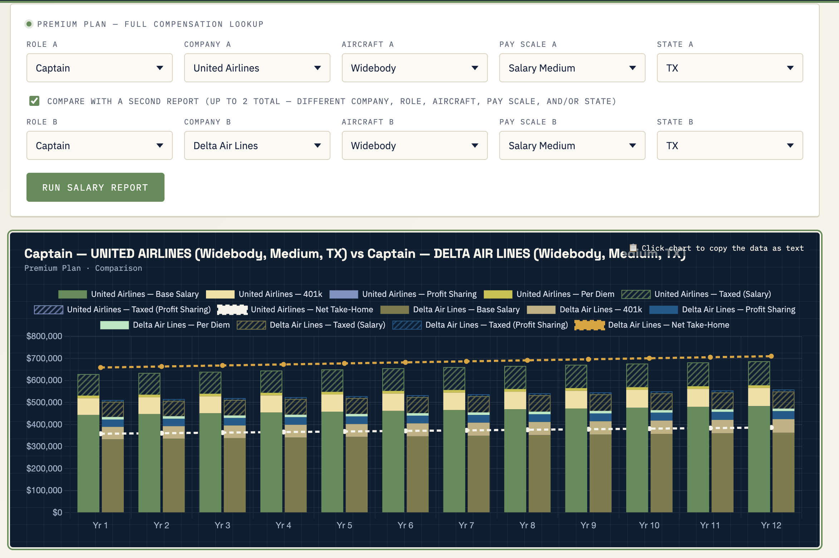Toggle Delta Air Lines Taxed (Salary) legend swatch
This screenshot has height=558, width=839.
click(251, 325)
